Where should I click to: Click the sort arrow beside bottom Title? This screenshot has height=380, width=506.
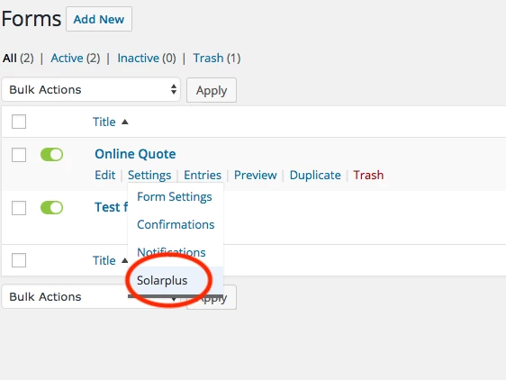tap(124, 260)
